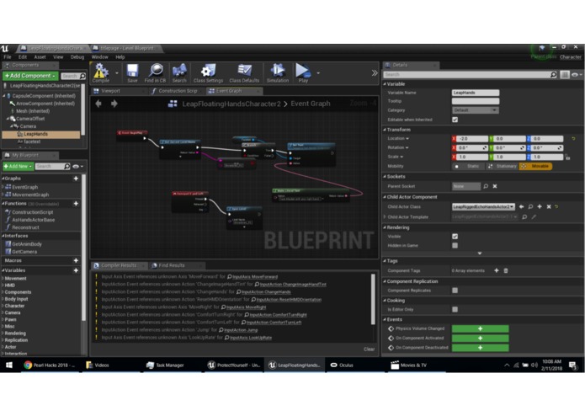
Task: Click the toolbar Search icon
Action: [179, 72]
